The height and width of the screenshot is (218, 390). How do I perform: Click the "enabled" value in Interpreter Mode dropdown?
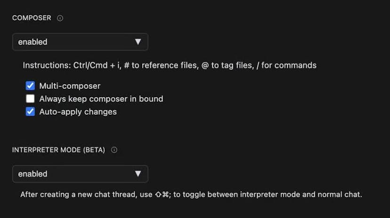pyautogui.click(x=33, y=174)
